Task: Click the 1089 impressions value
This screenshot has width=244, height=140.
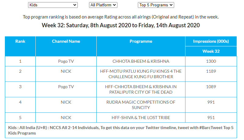Action: click(x=211, y=87)
